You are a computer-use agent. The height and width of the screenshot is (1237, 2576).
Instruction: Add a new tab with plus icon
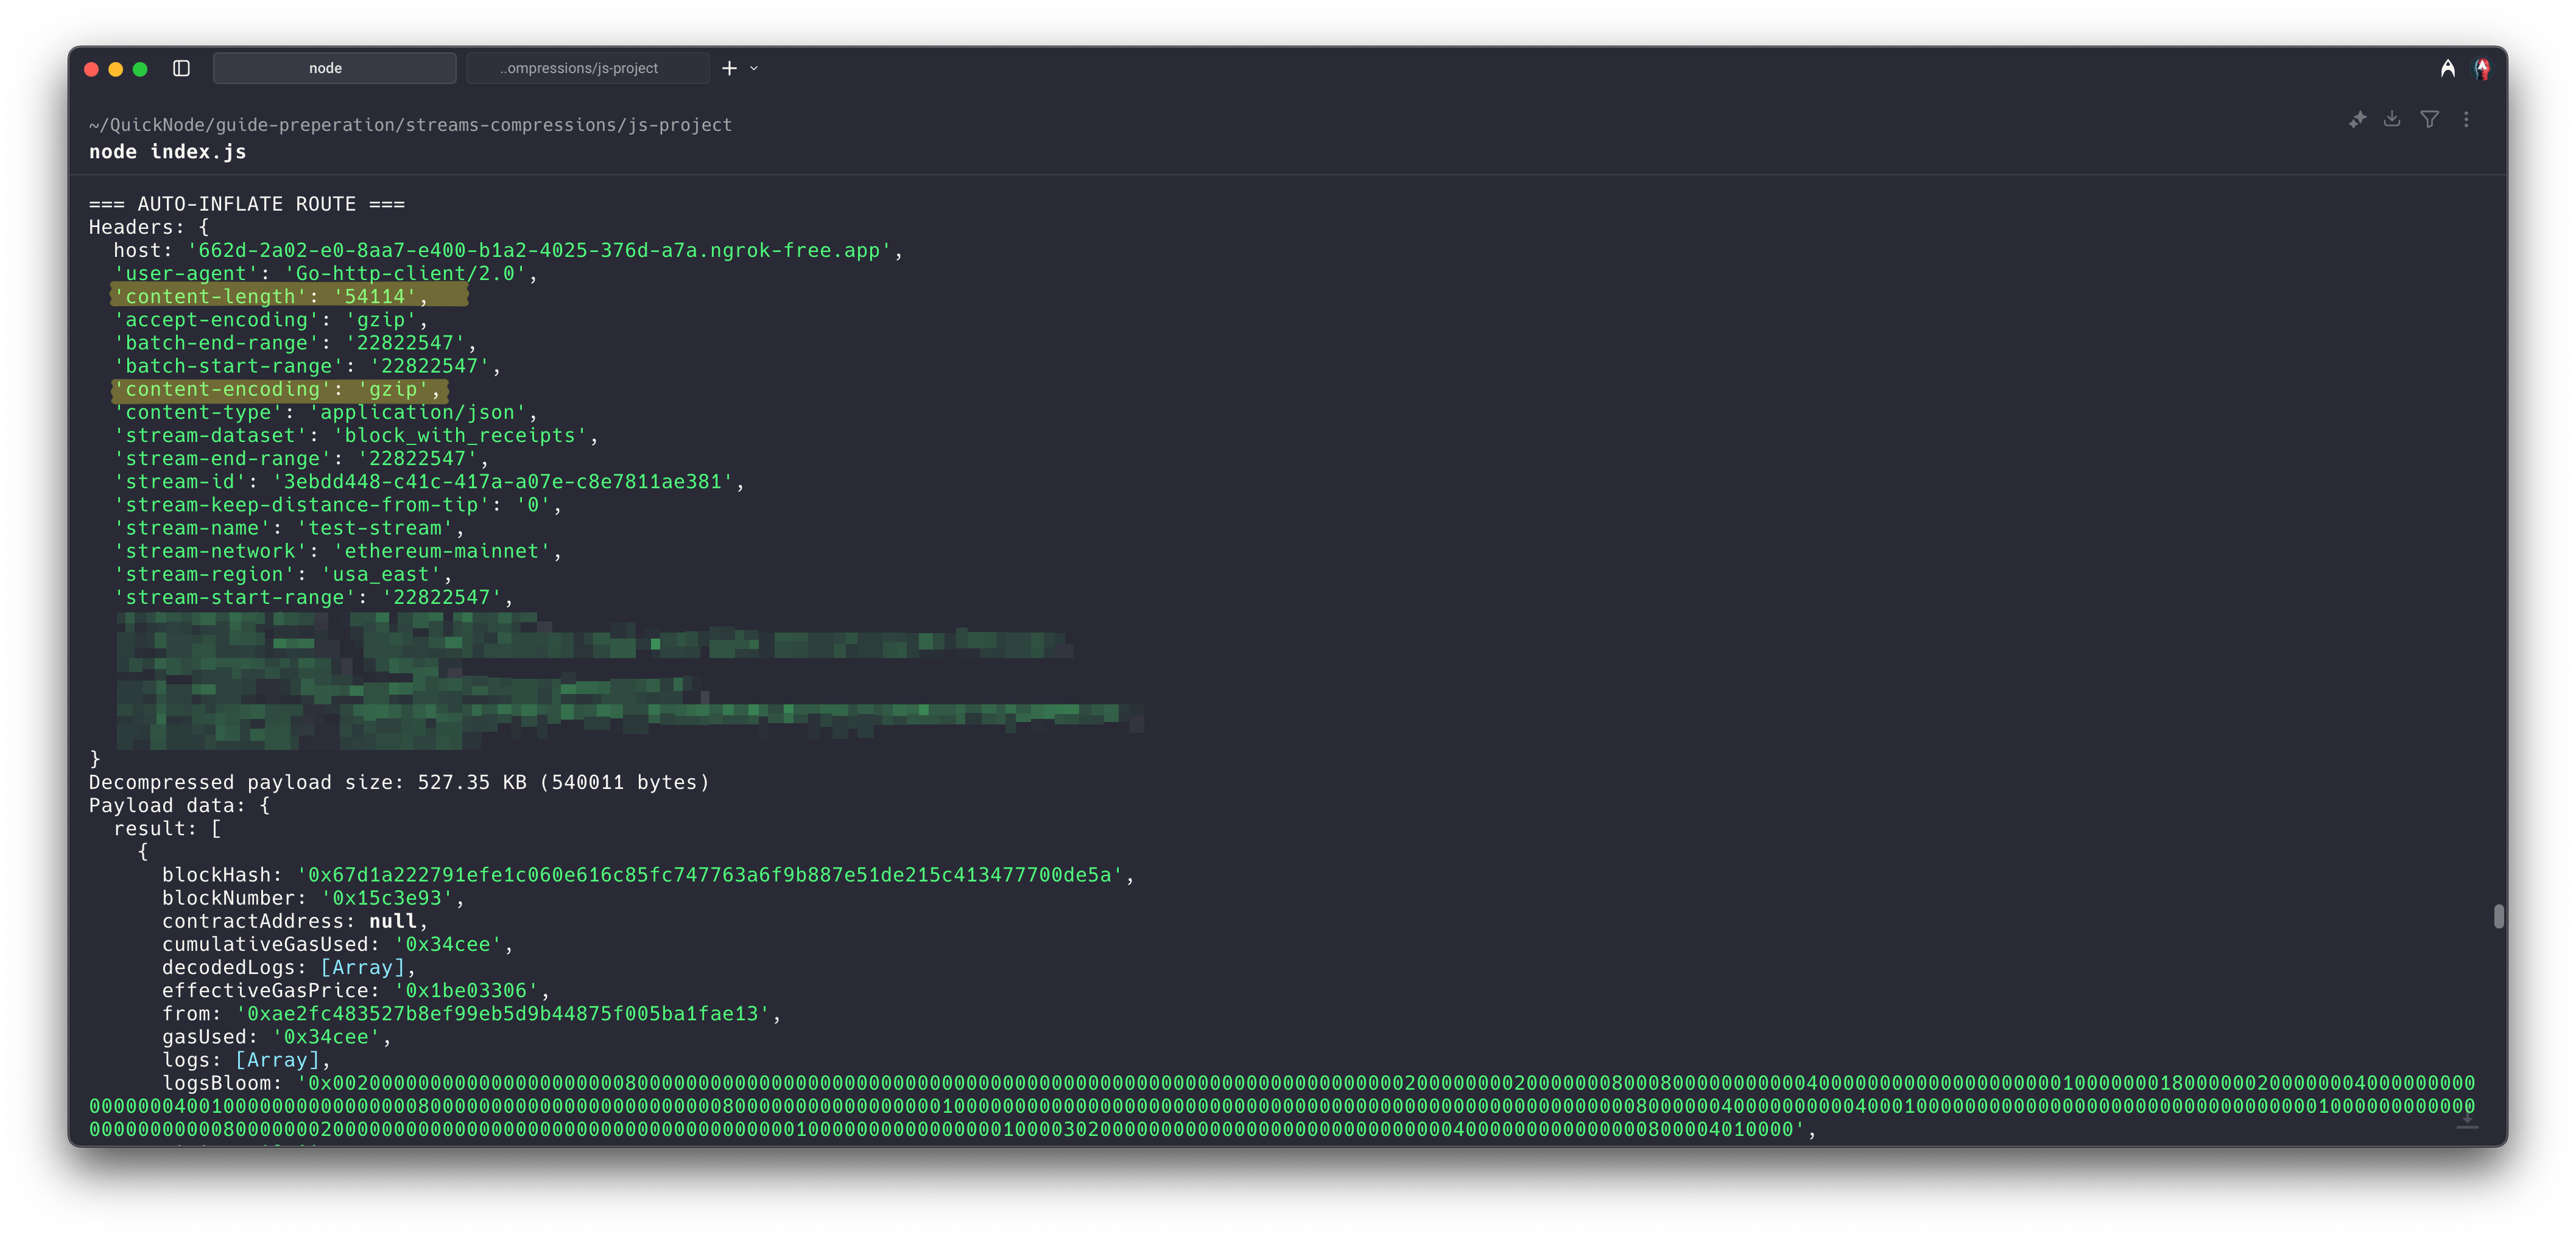coord(729,68)
